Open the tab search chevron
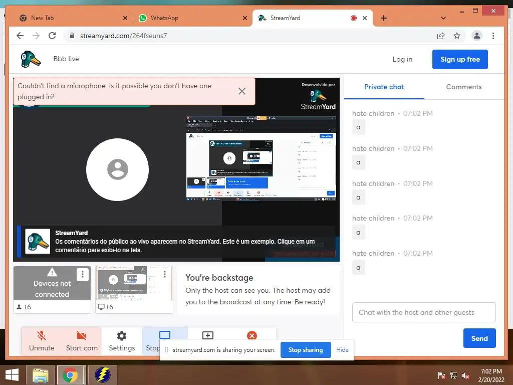Viewport: 513px width, 385px height. pyautogui.click(x=443, y=18)
